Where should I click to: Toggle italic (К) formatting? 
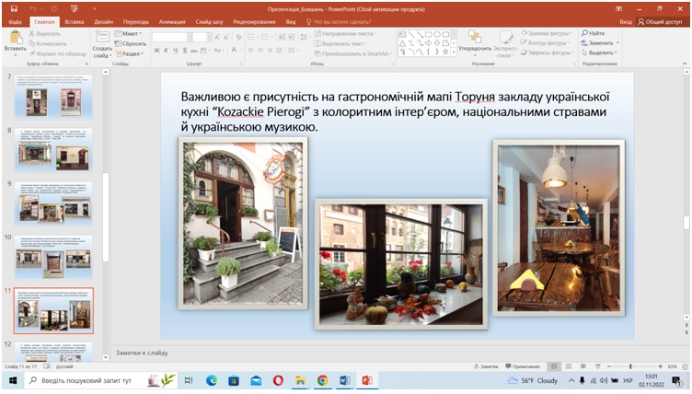click(166, 51)
